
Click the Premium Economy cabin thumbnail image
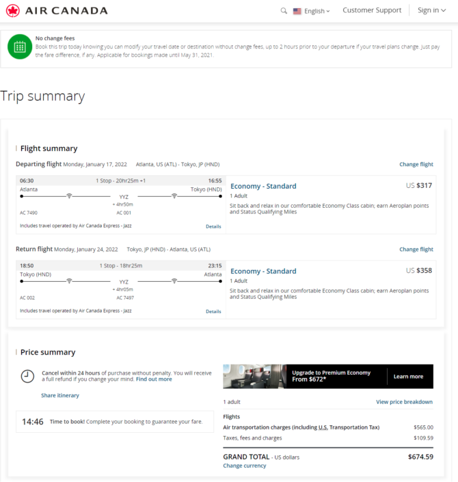(254, 377)
